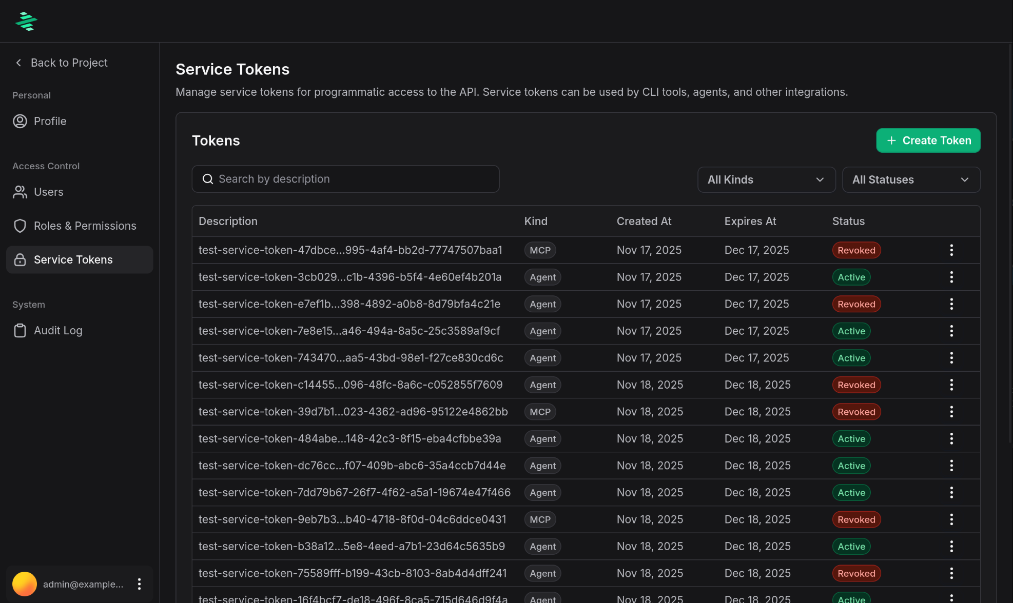Screen dimensions: 1013x603
Task: Click the magnifier icon in the search box
Action: click(208, 178)
